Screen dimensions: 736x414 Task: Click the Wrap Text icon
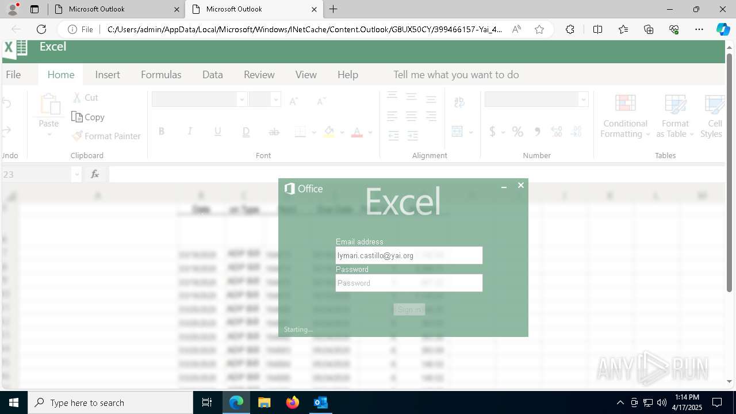[459, 102]
